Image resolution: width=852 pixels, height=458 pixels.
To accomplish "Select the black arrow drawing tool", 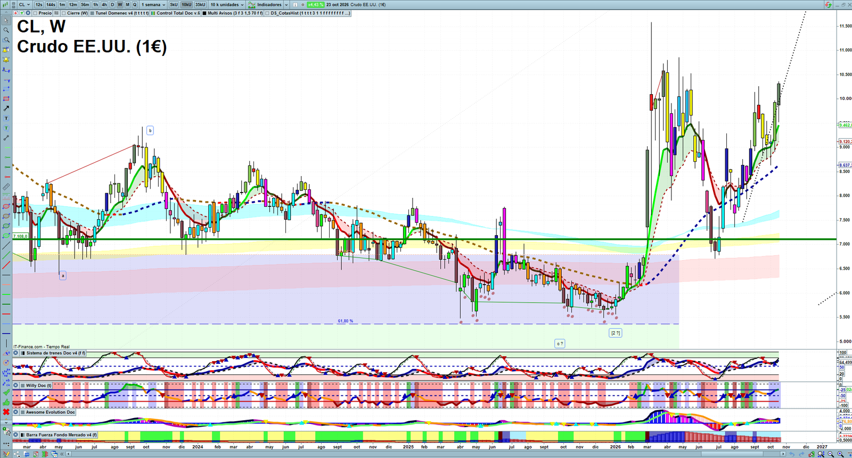I will [6, 109].
